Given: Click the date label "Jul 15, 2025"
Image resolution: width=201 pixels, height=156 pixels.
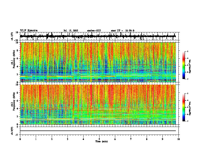Looking at the screenshot, I should [71, 31].
